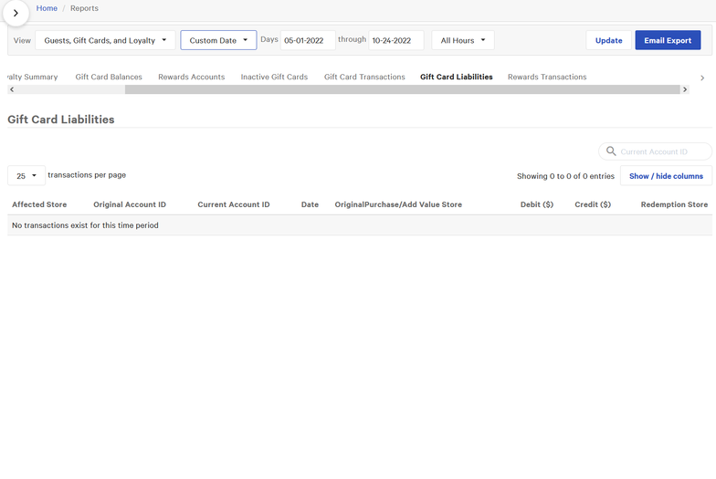Switch to the Gift Card Balances tab

(x=109, y=77)
